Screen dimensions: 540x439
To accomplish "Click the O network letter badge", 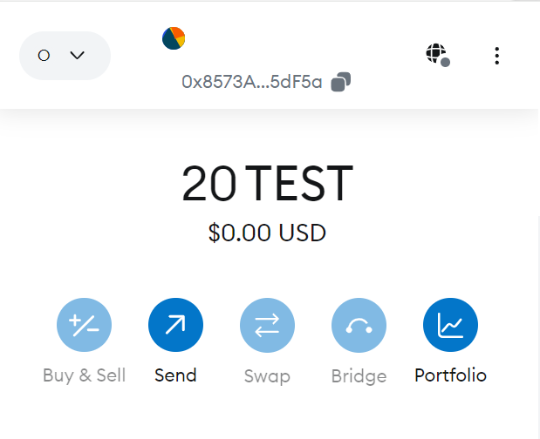I will [x=44, y=56].
